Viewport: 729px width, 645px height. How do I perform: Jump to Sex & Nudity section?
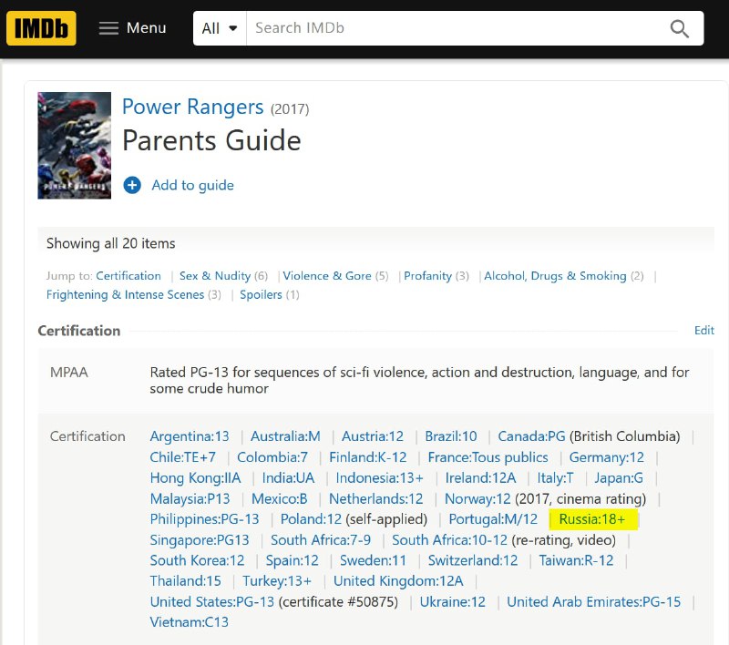pos(215,276)
